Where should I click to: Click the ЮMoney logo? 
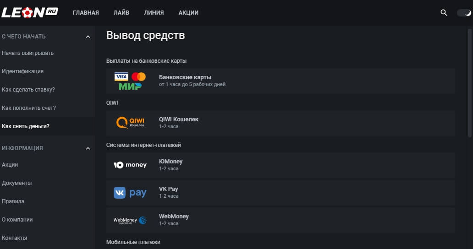pos(130,165)
